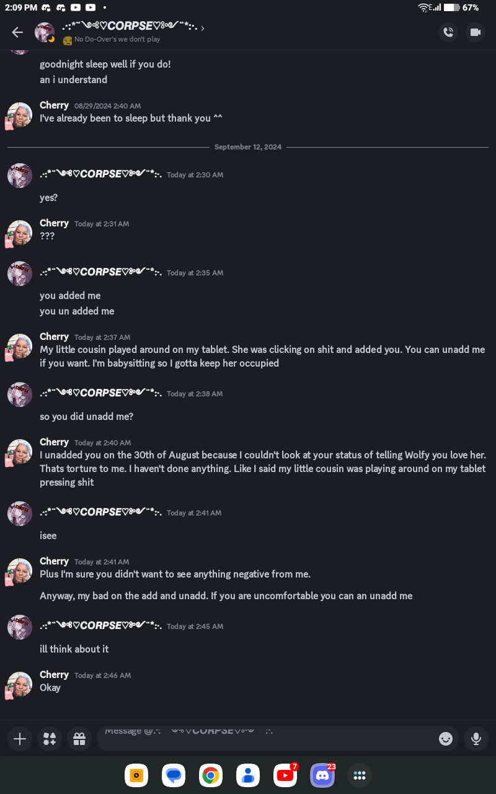496x794 pixels.
Task: Tap CORPSE's avatar in the header
Action: 45,32
